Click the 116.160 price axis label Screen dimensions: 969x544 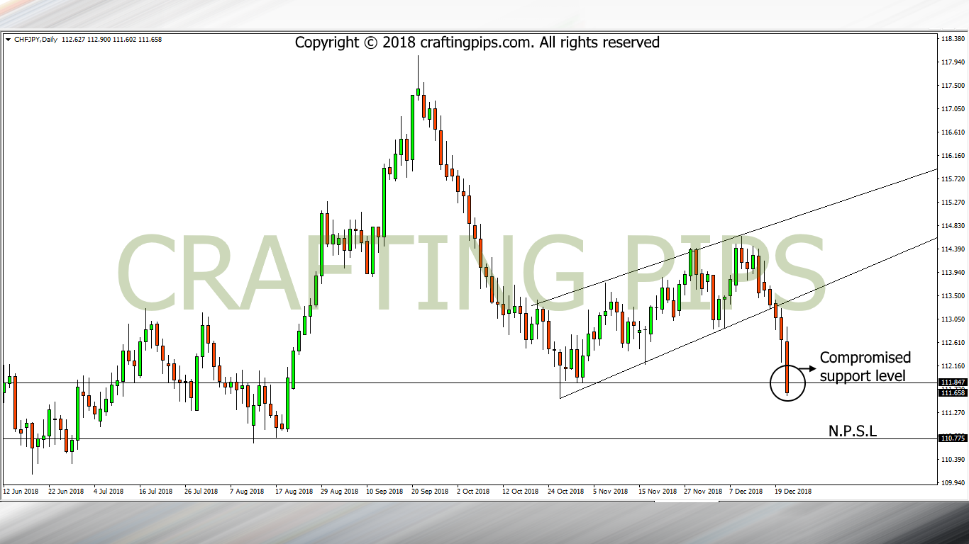[x=952, y=156]
